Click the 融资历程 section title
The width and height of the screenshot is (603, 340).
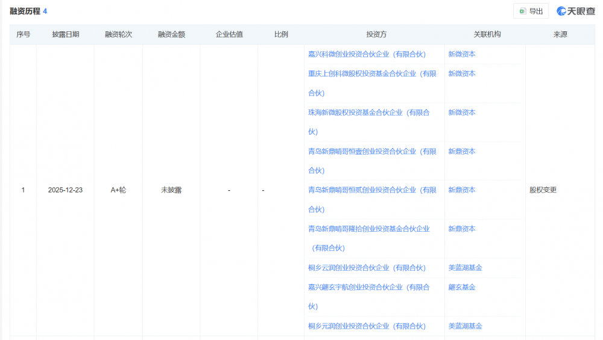[25, 11]
